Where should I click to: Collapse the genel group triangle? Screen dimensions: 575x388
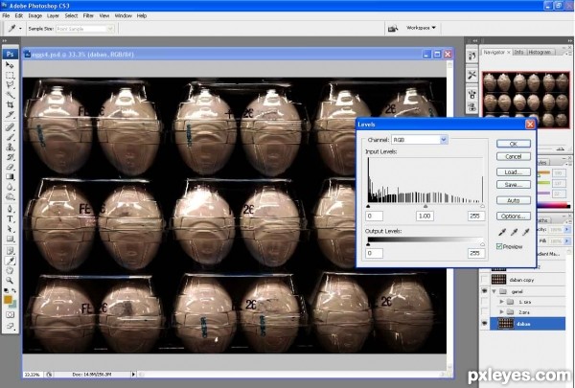(494, 291)
